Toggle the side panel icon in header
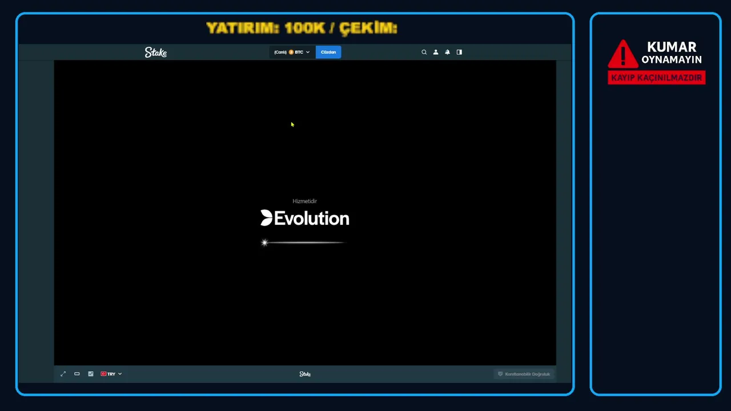This screenshot has height=411, width=731. pyautogui.click(x=459, y=52)
